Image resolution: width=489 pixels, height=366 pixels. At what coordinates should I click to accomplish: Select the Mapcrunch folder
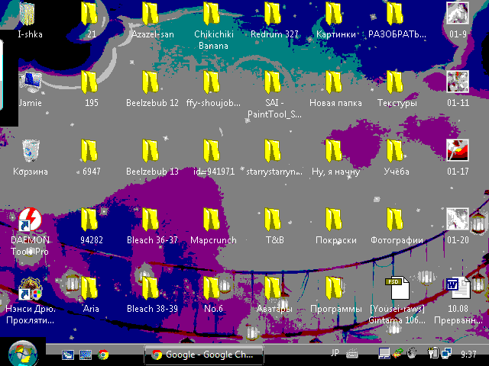coord(213,220)
